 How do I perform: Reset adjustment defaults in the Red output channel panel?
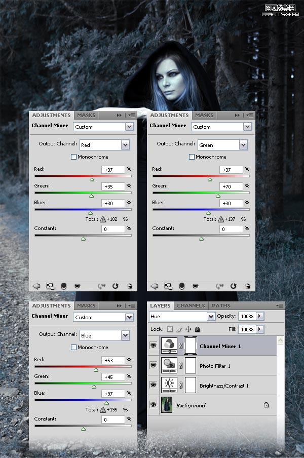[116, 286]
